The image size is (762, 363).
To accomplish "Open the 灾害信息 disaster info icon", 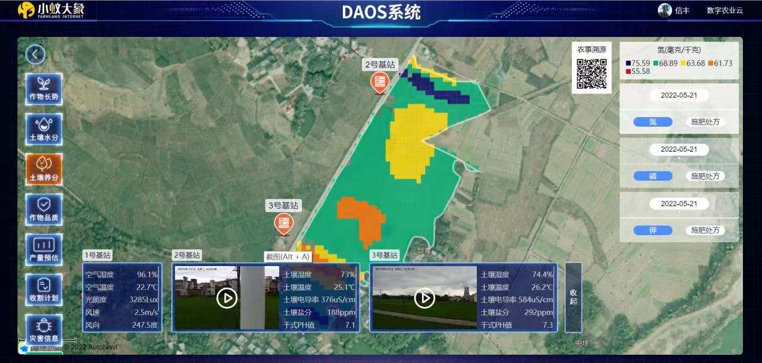I will click(43, 330).
